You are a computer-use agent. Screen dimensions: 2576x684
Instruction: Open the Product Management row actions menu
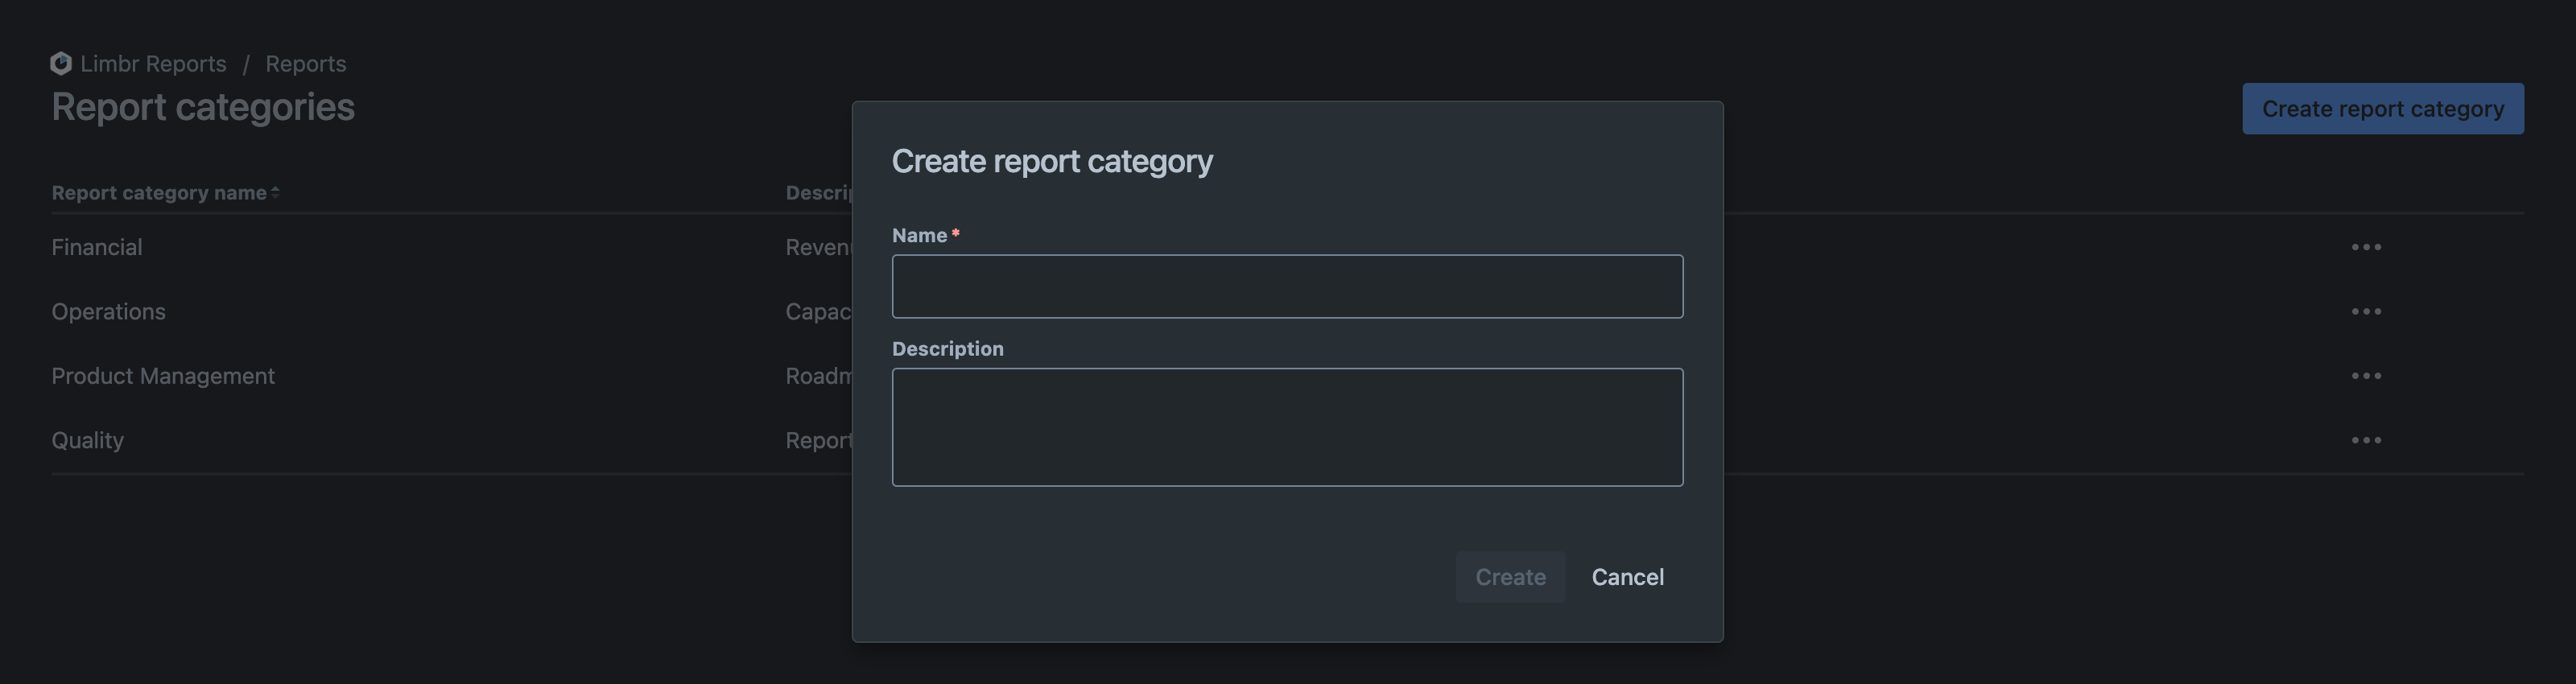tap(2366, 376)
